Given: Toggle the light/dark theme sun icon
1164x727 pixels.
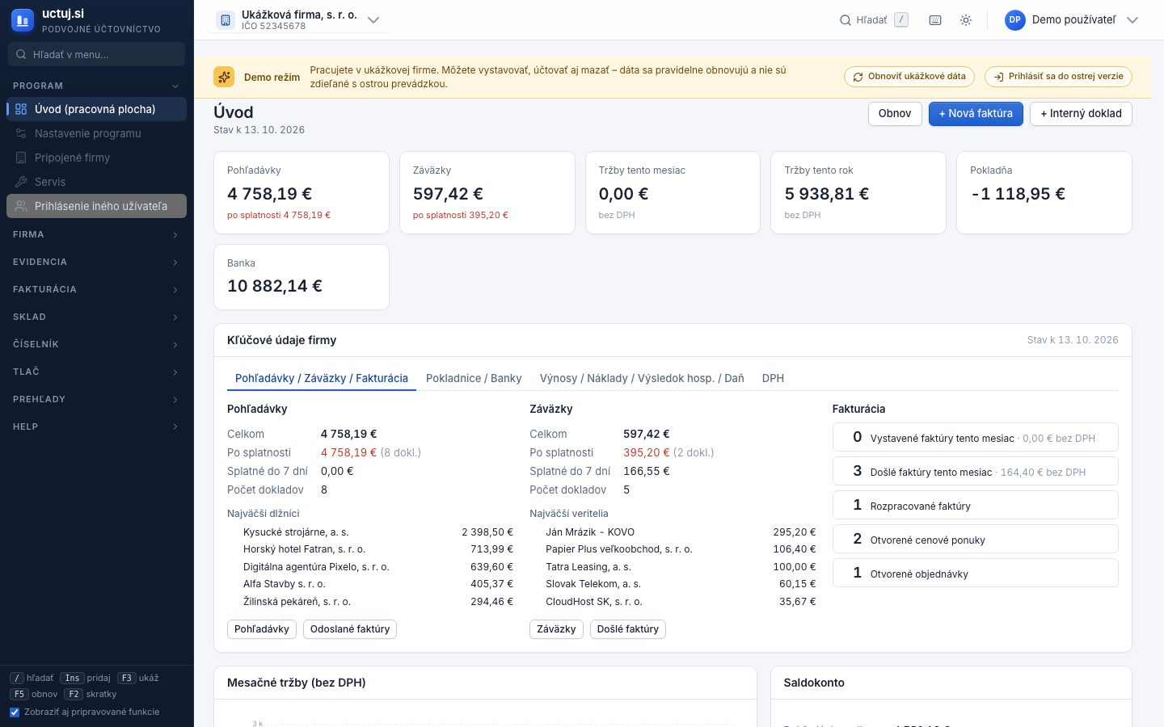Looking at the screenshot, I should pos(966,20).
